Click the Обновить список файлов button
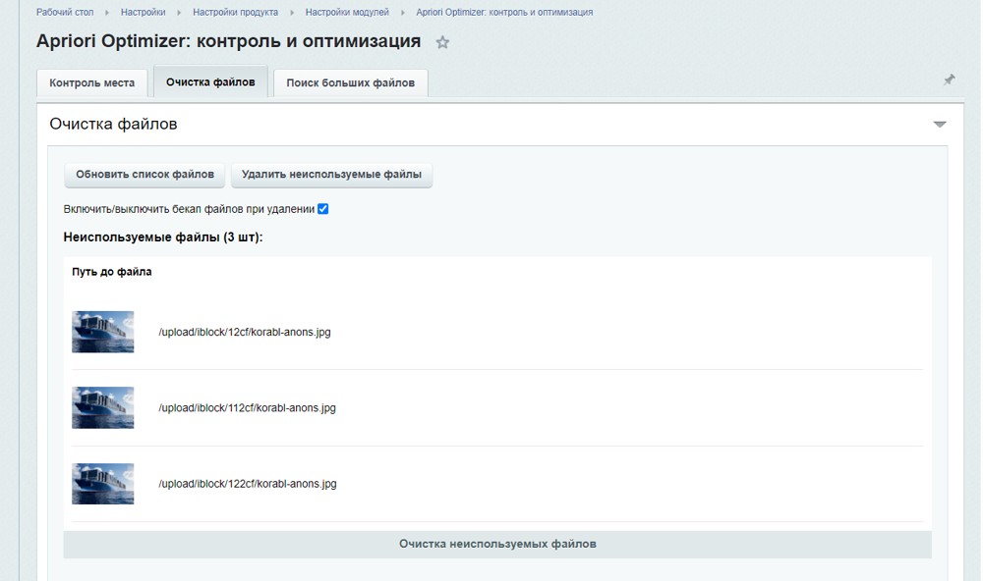The width and height of the screenshot is (983, 581). (145, 174)
